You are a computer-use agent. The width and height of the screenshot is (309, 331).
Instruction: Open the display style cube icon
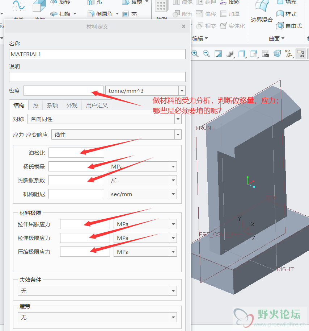click(x=242, y=54)
